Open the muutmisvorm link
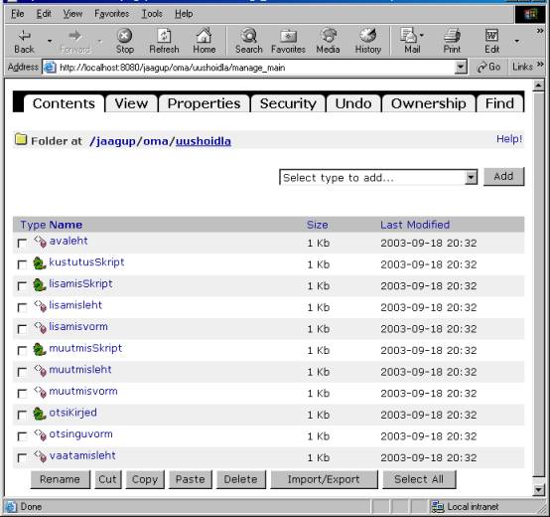 click(x=83, y=392)
